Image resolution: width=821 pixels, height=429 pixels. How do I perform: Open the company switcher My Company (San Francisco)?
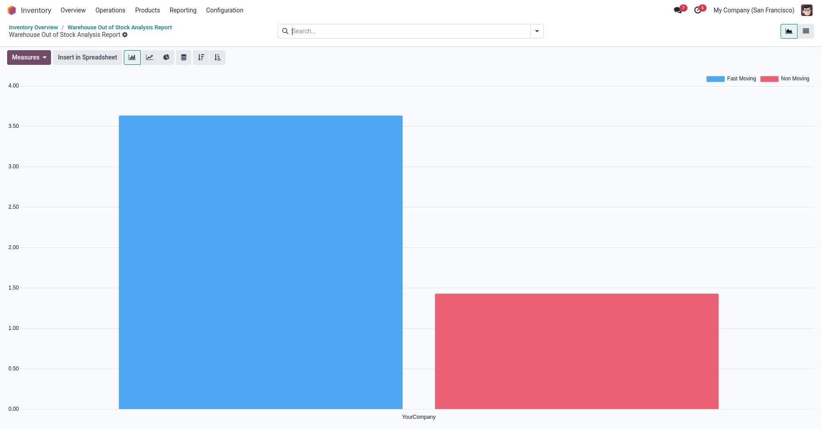tap(754, 10)
